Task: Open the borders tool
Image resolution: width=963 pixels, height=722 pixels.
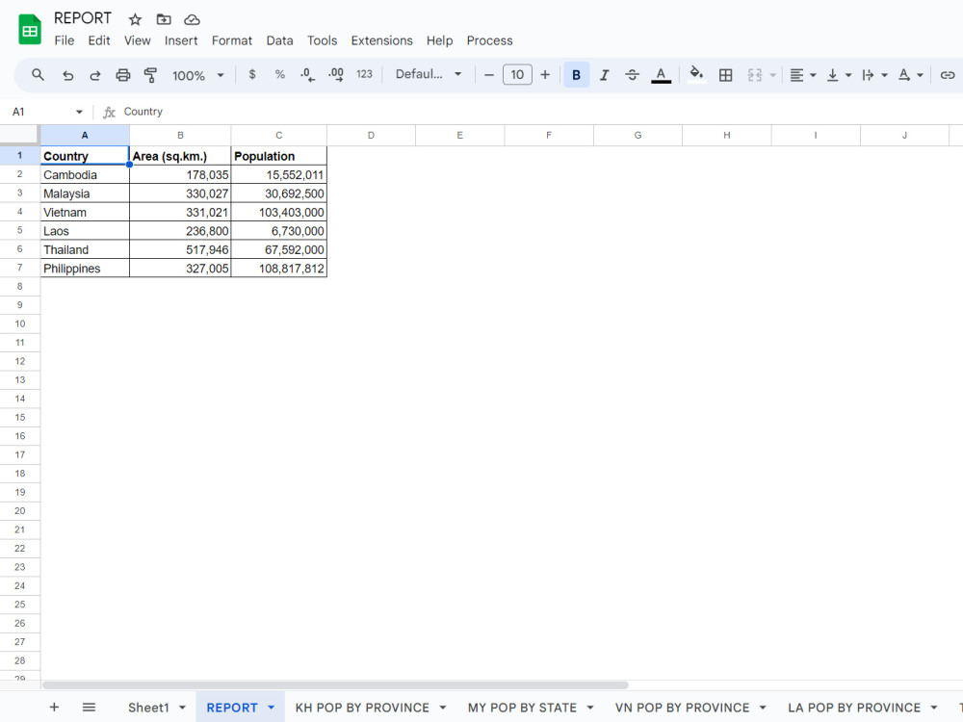Action: (725, 75)
